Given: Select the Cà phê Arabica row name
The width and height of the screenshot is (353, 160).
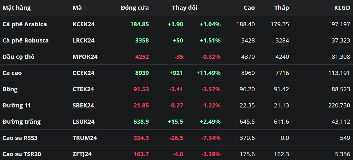Looking at the screenshot, I should click(x=25, y=24).
